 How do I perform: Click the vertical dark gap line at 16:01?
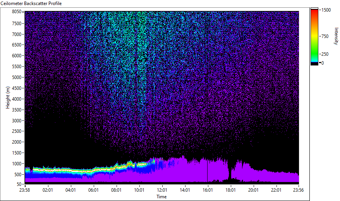207,171
